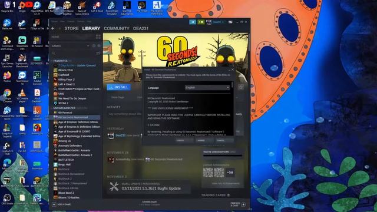Open the STORE tab
The width and height of the screenshot is (377, 212).
(71, 28)
